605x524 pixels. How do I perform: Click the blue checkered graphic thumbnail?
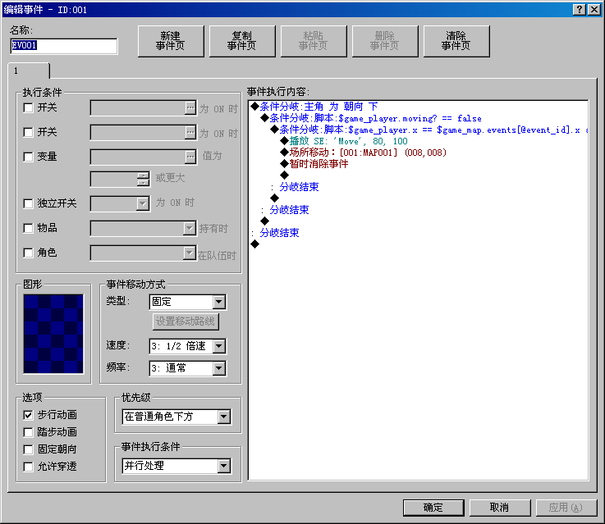point(53,334)
